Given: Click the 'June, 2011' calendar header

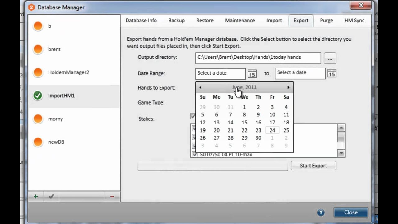Looking at the screenshot, I should point(244,87).
